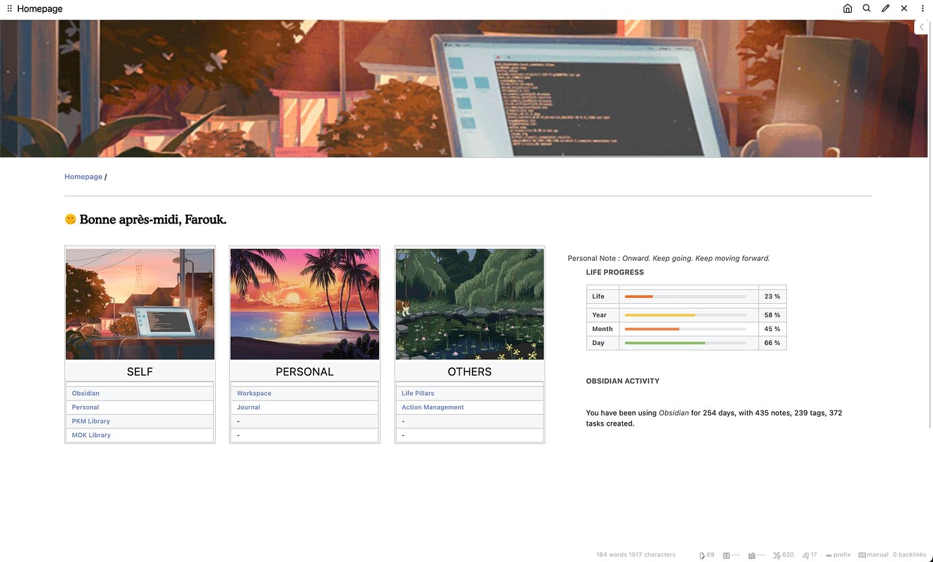Click the Month progress bar

pos(686,329)
